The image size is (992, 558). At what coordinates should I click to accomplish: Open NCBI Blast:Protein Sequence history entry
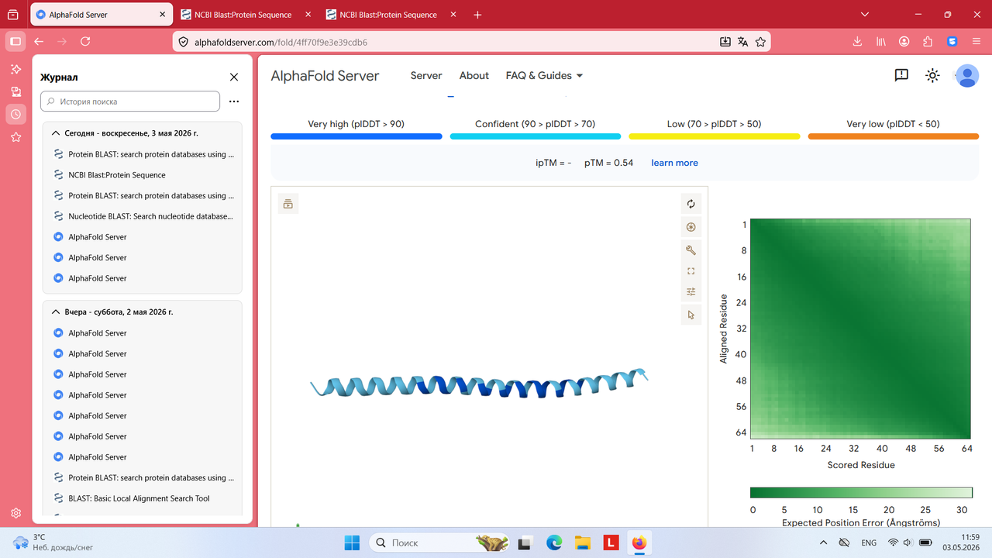point(143,175)
